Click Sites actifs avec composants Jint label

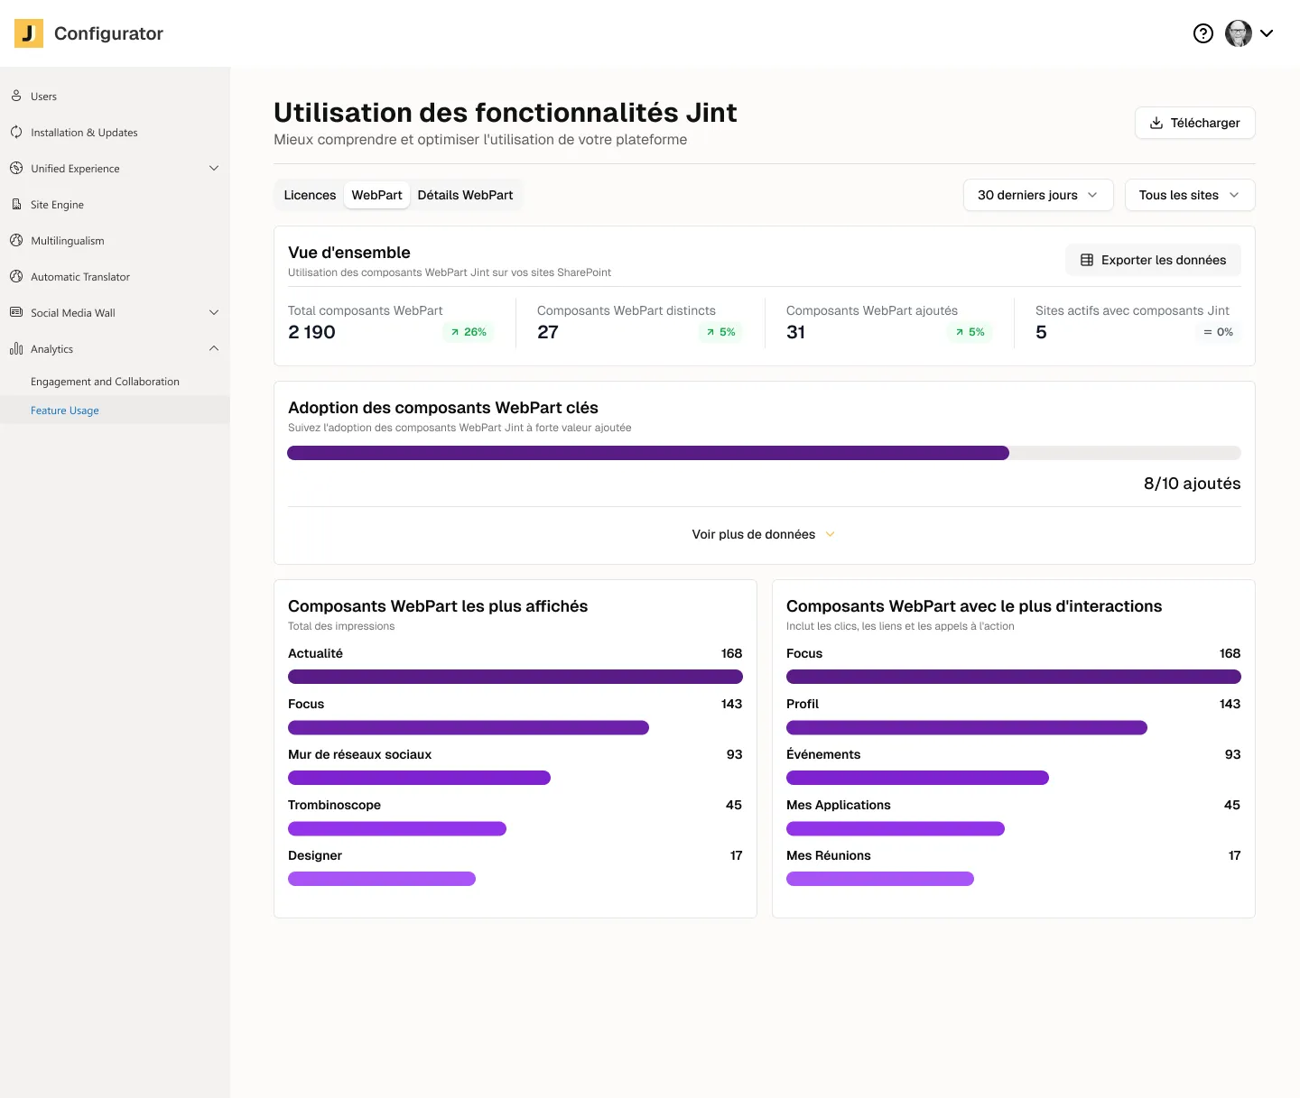1132,310
